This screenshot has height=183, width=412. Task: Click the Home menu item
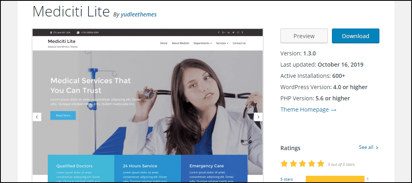164,43
